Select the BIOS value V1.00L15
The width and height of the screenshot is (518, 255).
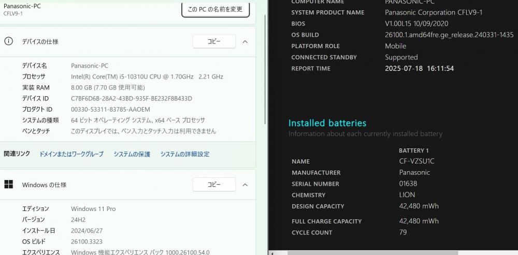416,23
